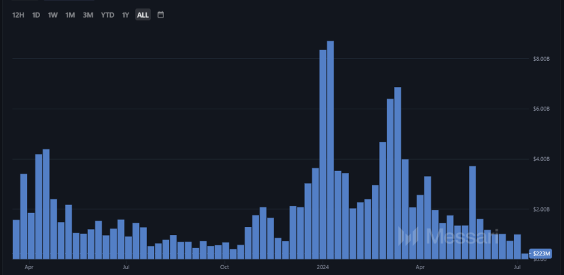Screen dimensions: 564x275
Task: Click the $223M current value label
Action: pyautogui.click(x=541, y=253)
